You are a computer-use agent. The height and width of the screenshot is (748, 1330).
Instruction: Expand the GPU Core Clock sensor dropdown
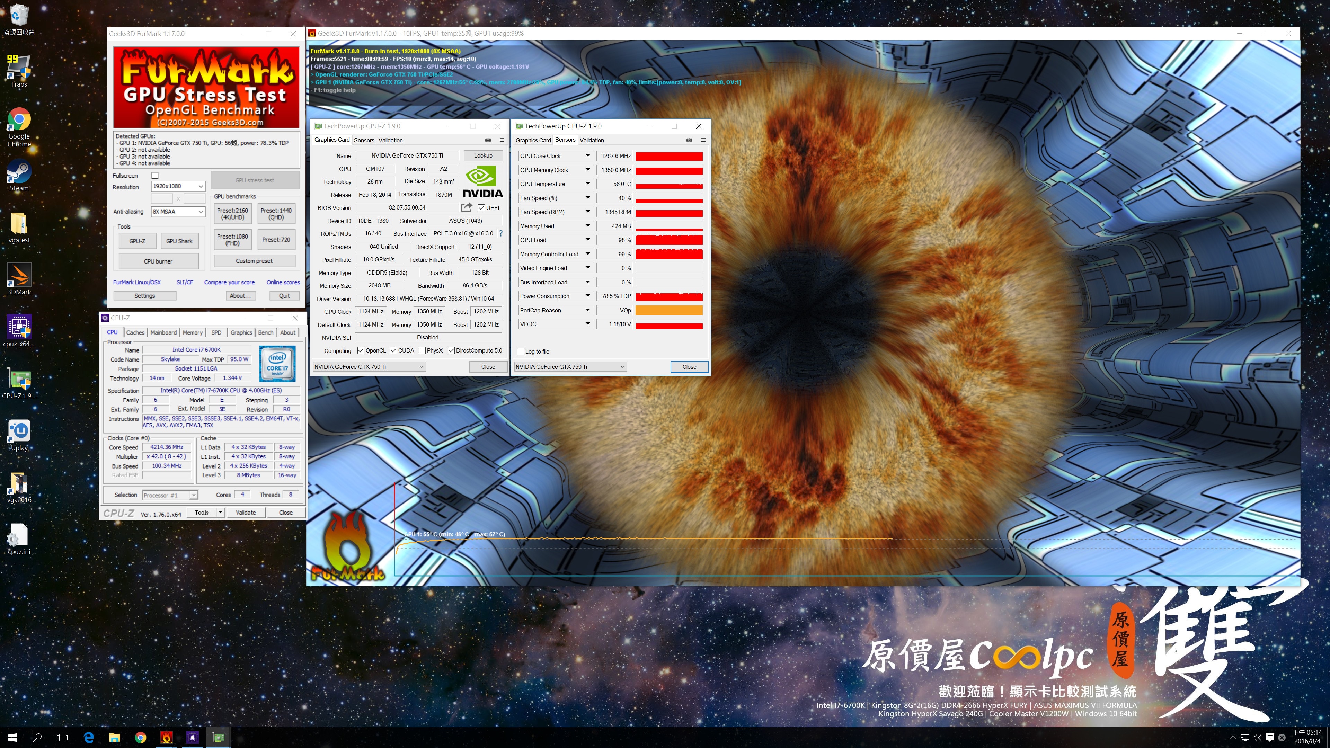pyautogui.click(x=587, y=155)
